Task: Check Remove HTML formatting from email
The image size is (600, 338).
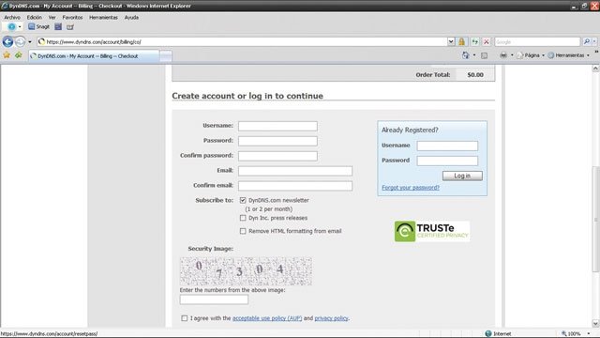Action: coord(243,231)
